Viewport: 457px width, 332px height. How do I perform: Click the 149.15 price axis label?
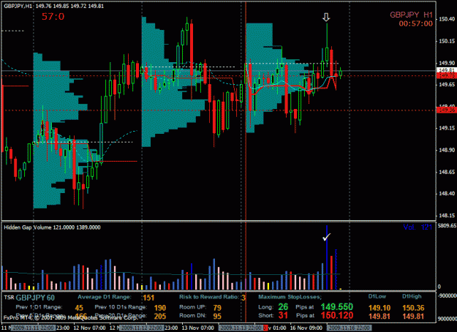pos(447,128)
